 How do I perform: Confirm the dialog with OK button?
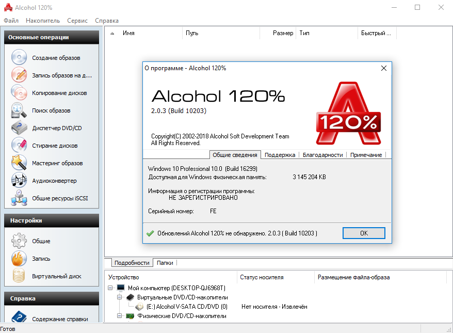point(364,233)
